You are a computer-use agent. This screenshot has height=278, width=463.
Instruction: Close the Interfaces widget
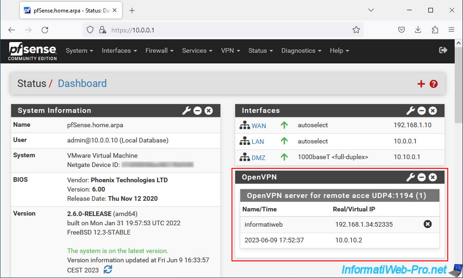tap(433, 111)
